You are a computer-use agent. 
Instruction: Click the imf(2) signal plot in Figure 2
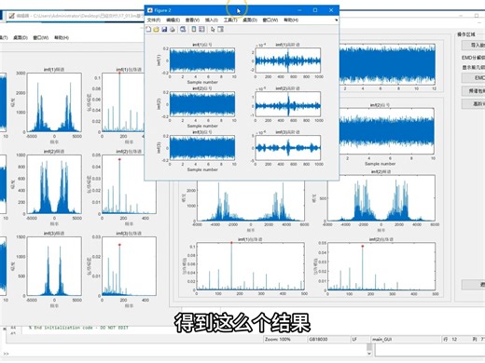(x=202, y=104)
